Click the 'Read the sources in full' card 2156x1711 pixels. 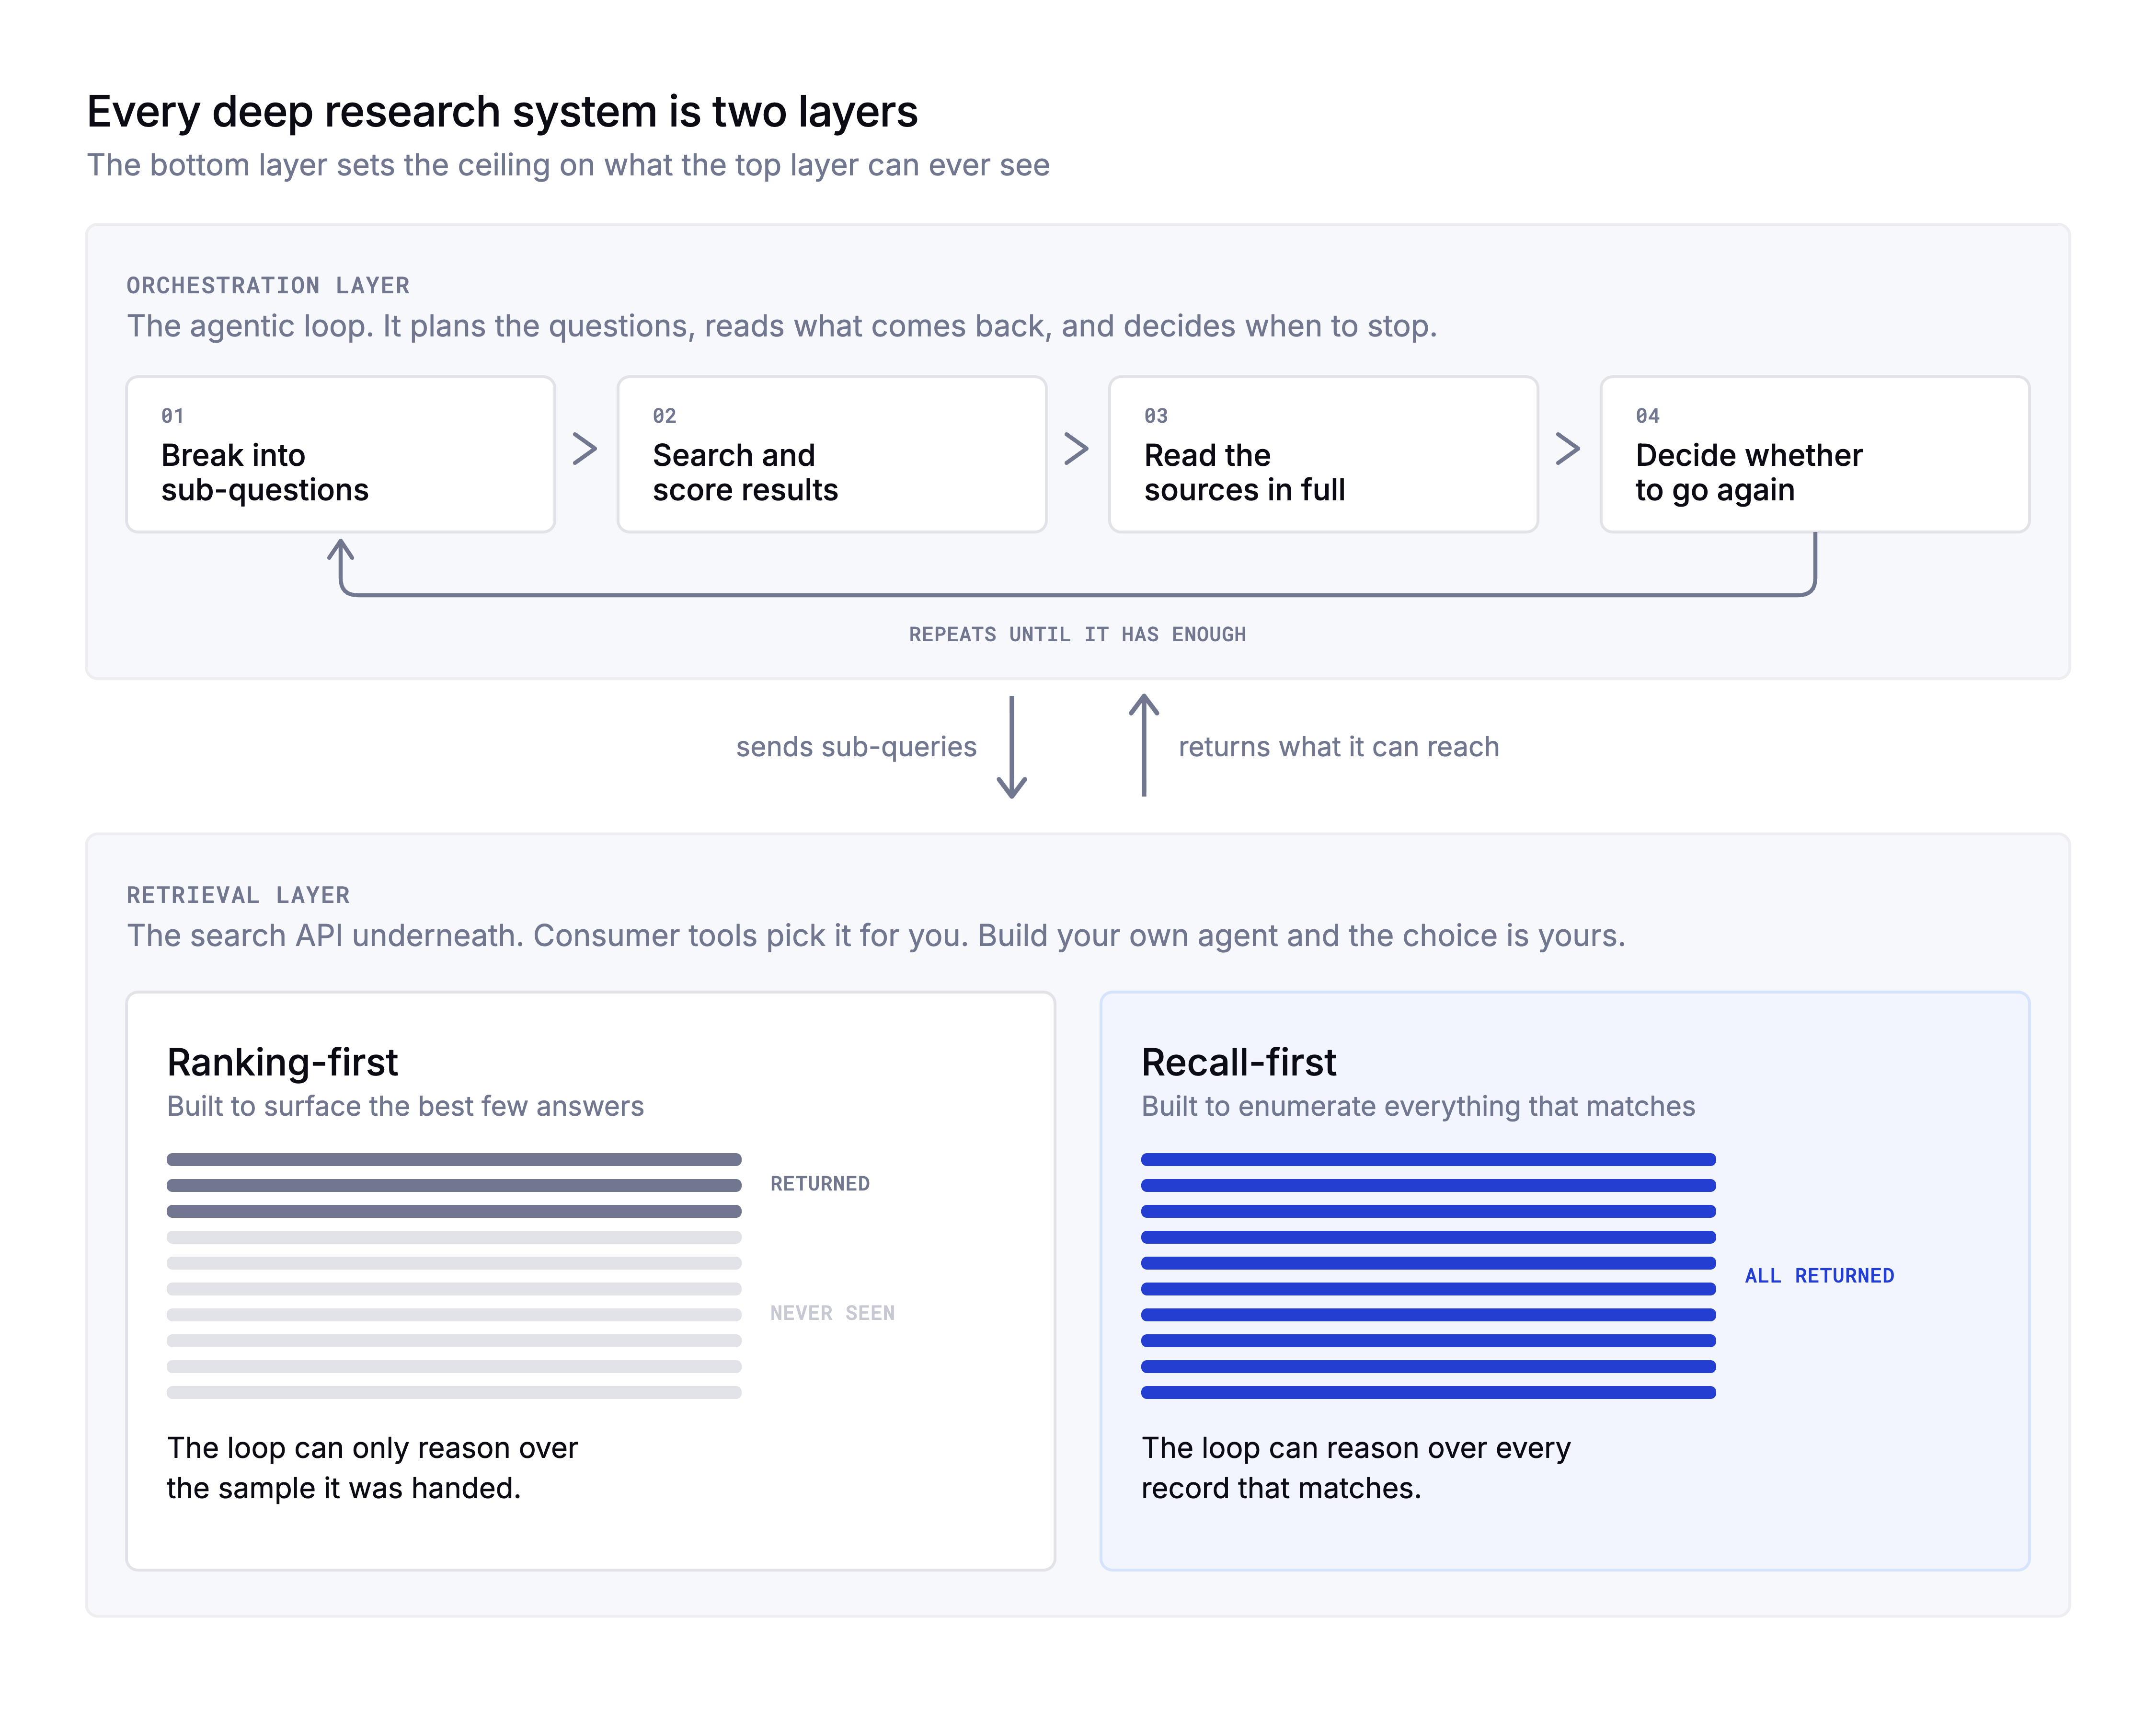(x=1323, y=454)
